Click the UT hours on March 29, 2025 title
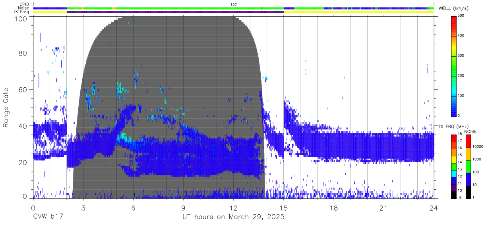This screenshot has height=225, width=488. point(233,217)
